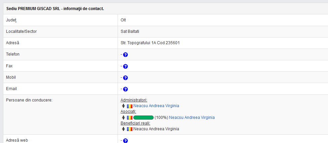Click the Sediu PREMIUM GISCAD SRL header
The image size is (328, 143).
(x=55, y=8)
